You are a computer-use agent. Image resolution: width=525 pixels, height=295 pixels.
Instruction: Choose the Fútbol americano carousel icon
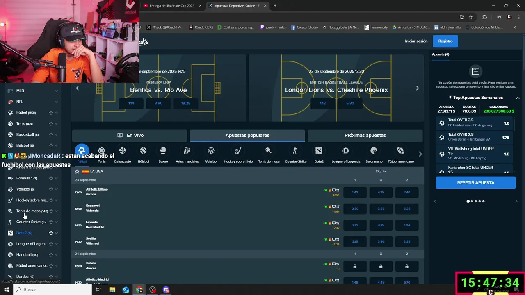400,150
